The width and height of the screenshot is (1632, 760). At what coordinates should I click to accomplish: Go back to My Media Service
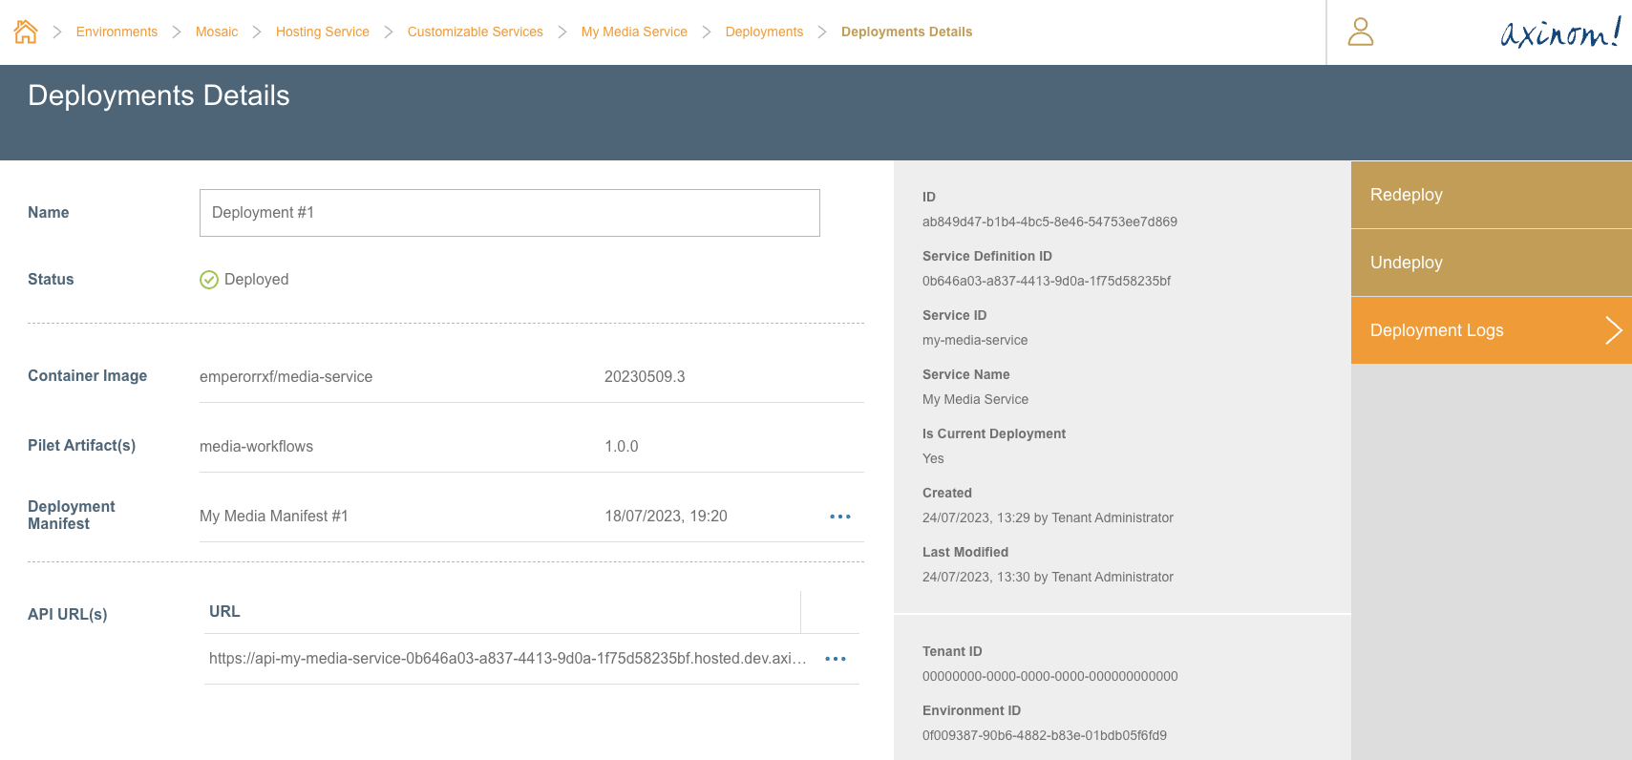pos(634,32)
